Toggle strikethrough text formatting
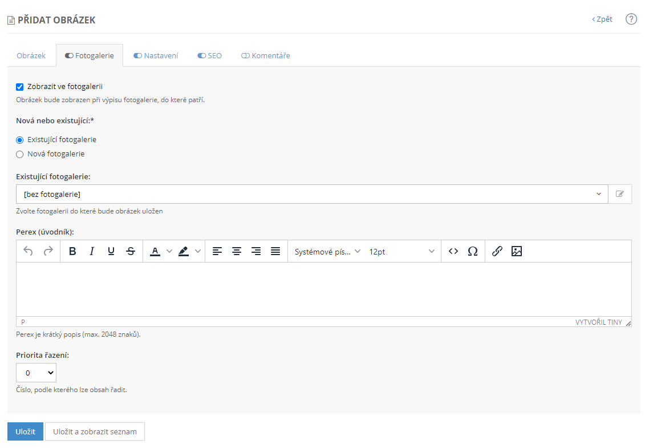Viewport: 649px width, 448px height. click(x=131, y=251)
